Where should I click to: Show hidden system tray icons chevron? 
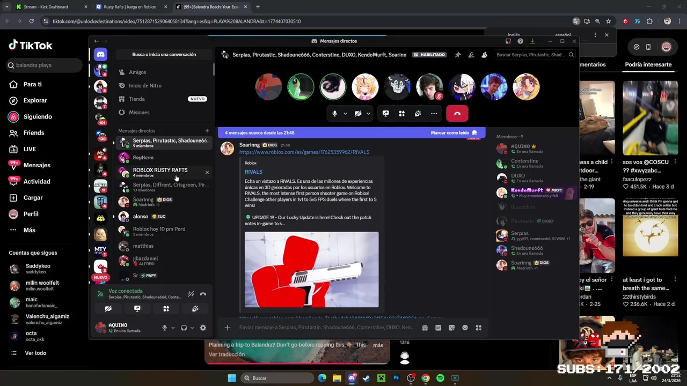tap(609, 378)
